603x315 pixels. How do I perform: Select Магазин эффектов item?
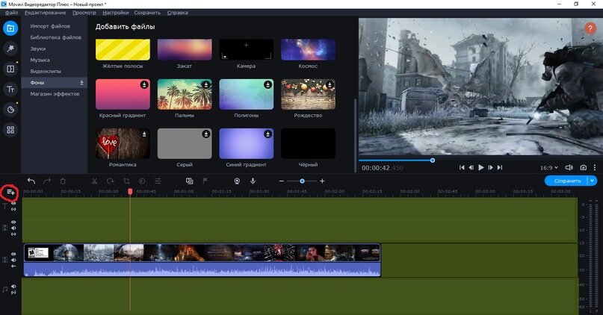(55, 94)
